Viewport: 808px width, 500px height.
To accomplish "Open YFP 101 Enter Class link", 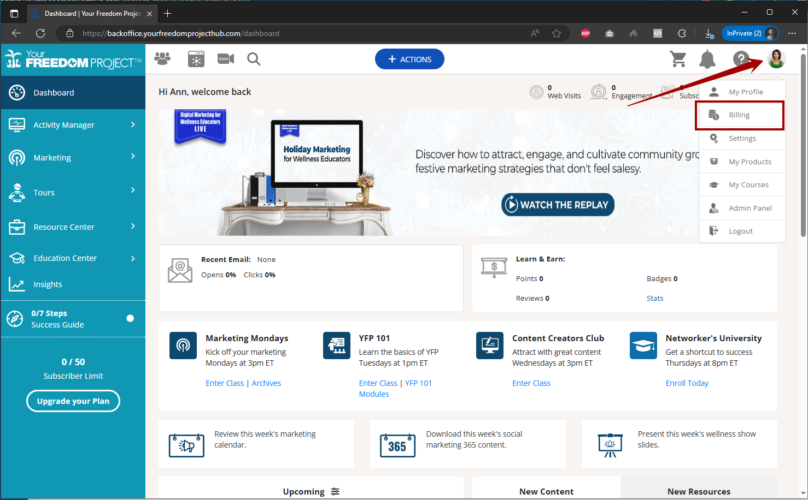I will point(378,383).
